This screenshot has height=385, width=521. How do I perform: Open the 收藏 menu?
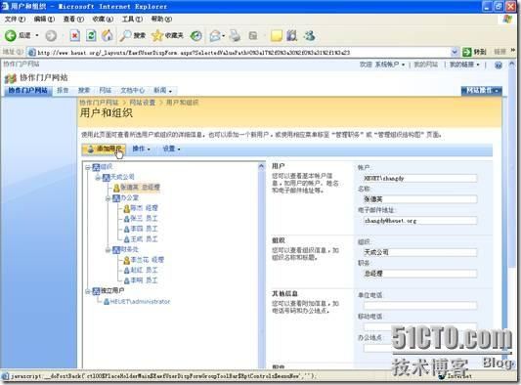[x=103, y=19]
